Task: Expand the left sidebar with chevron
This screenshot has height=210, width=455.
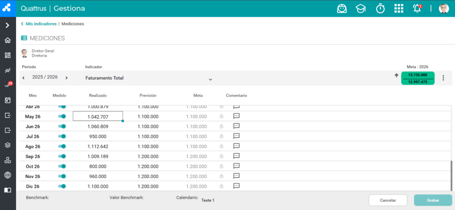Action: point(8,25)
